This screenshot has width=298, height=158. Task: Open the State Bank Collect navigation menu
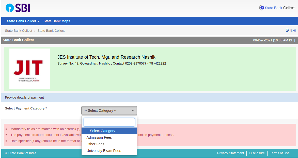point(23,21)
